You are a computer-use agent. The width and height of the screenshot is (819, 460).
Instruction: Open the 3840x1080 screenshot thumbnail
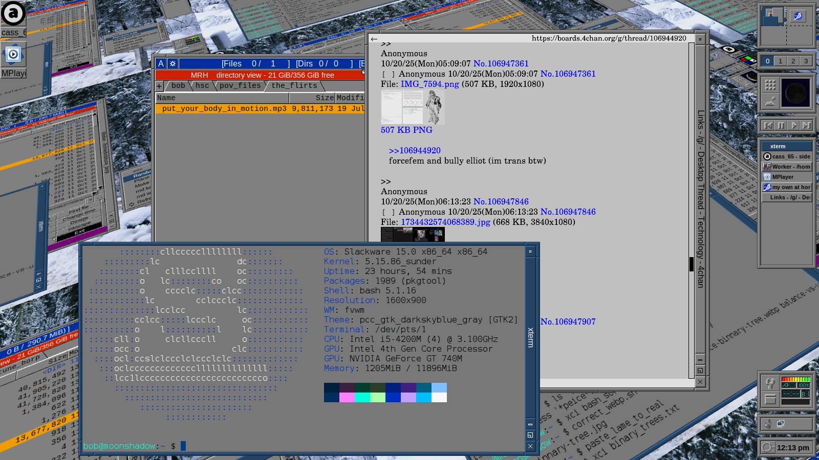[413, 235]
